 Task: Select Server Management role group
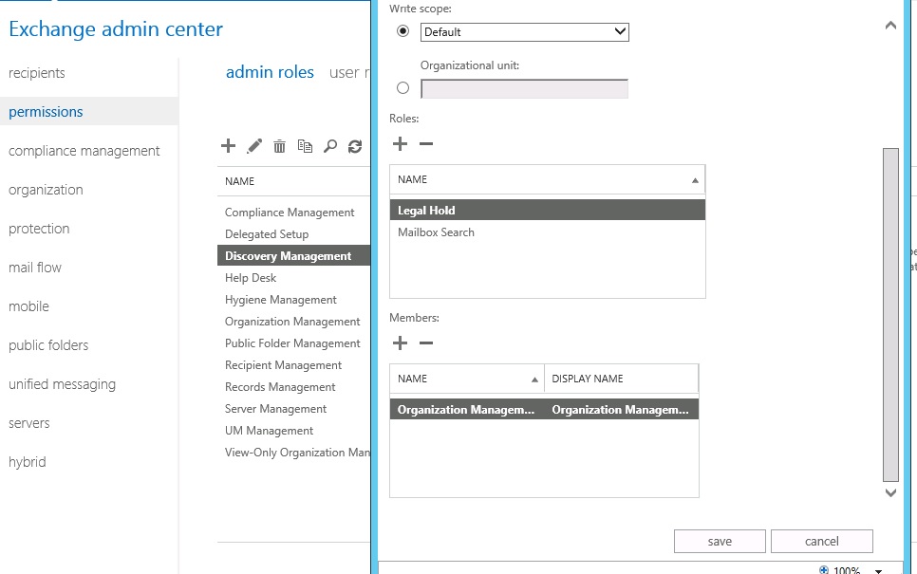275,409
